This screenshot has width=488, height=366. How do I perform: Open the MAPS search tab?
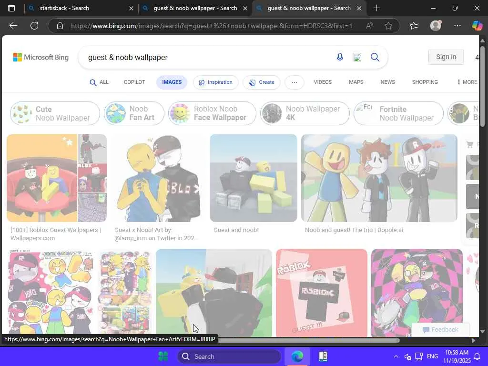click(356, 82)
